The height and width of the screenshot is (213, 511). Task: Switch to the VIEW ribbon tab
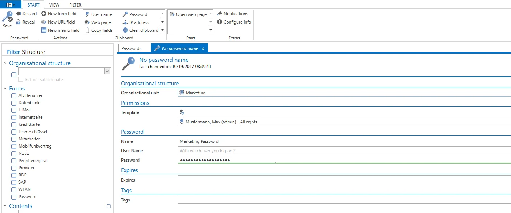pos(54,5)
